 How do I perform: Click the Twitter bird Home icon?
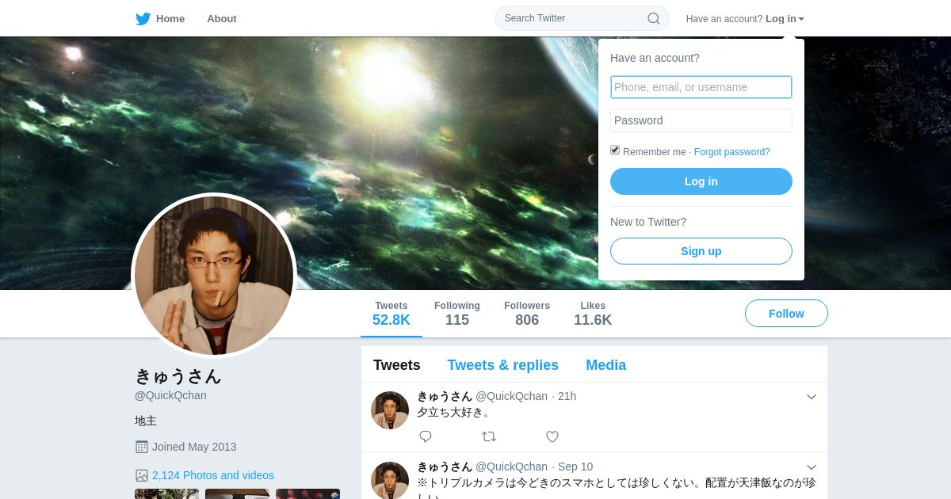143,18
